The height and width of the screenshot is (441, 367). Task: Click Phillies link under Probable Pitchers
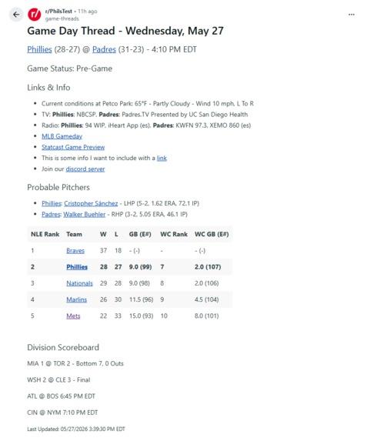[52, 203]
